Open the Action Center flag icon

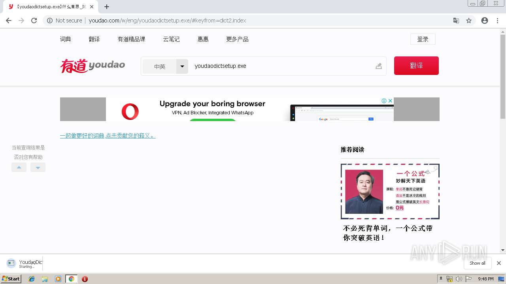(x=468, y=279)
